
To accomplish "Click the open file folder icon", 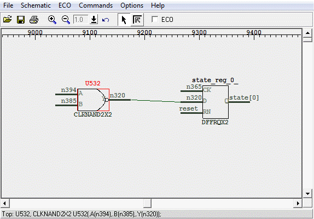I will click(x=8, y=19).
